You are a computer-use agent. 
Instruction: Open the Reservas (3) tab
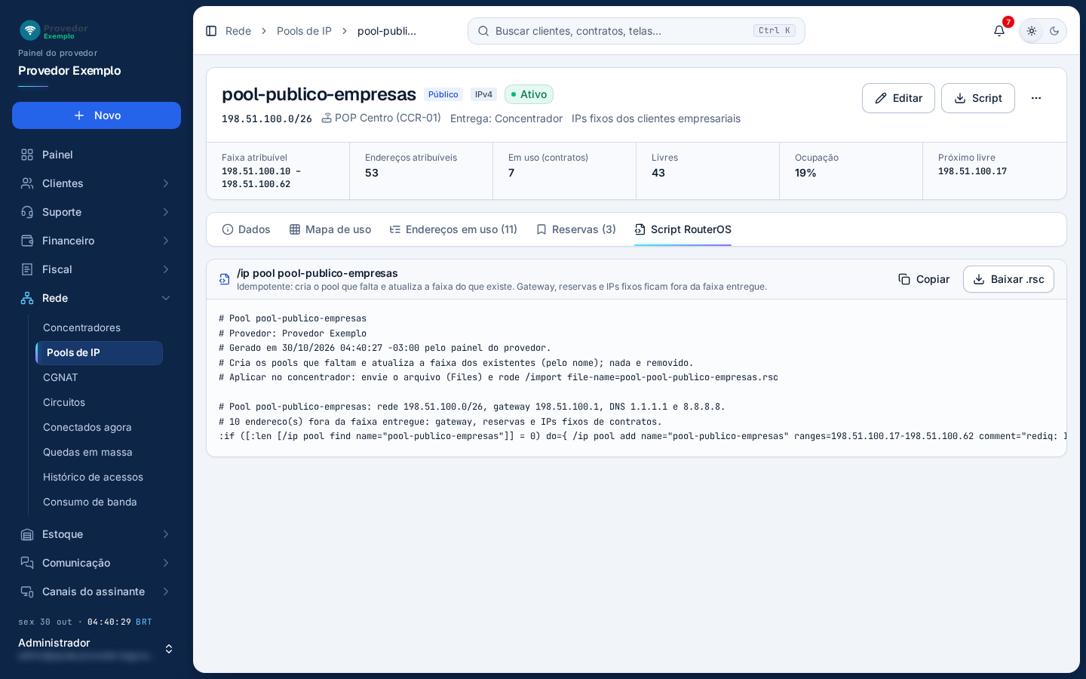click(x=576, y=229)
